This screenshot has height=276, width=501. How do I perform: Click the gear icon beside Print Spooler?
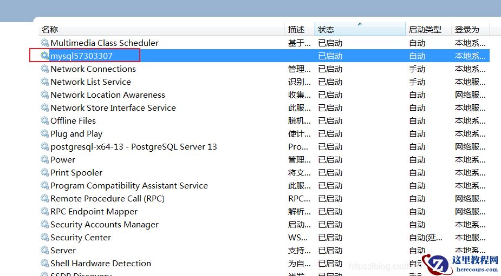tap(45, 172)
